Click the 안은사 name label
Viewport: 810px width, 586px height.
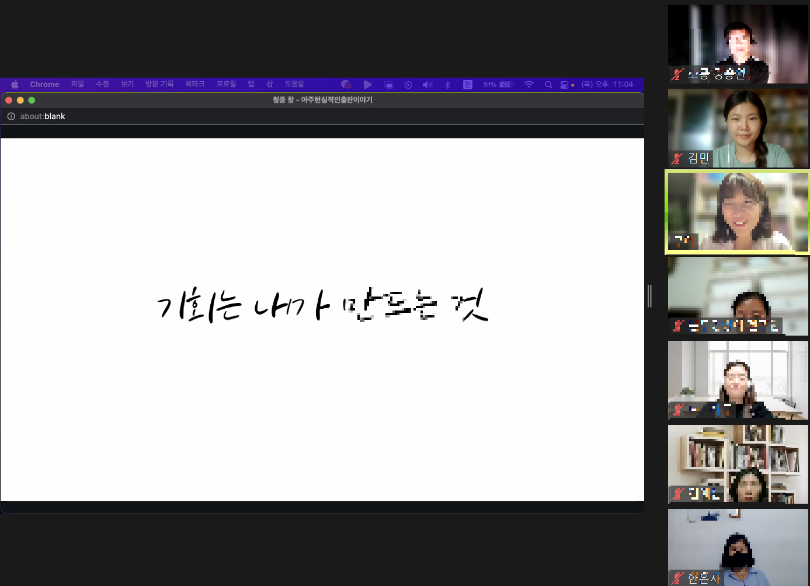(x=704, y=578)
